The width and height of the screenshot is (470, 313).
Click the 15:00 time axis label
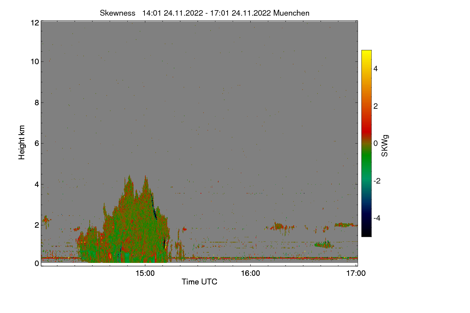point(145,274)
